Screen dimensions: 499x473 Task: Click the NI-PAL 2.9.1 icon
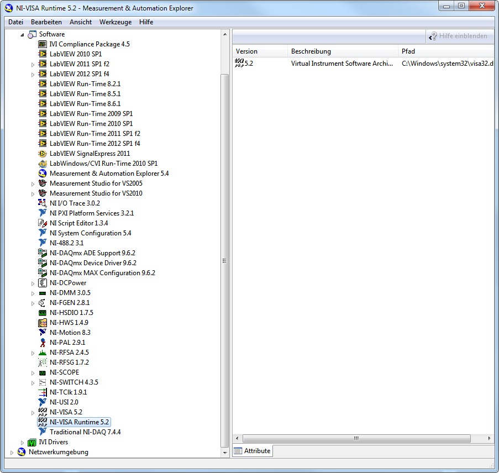(x=43, y=343)
